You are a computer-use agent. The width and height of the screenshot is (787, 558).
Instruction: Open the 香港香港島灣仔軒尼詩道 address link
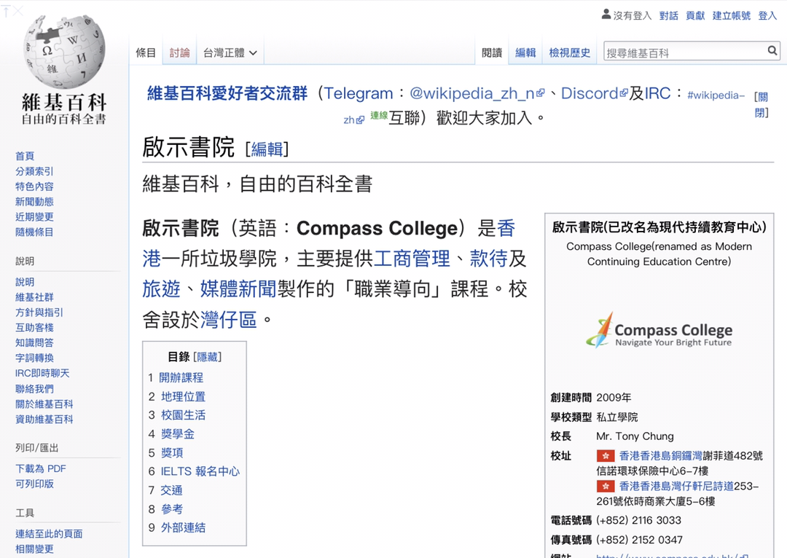pyautogui.click(x=676, y=486)
